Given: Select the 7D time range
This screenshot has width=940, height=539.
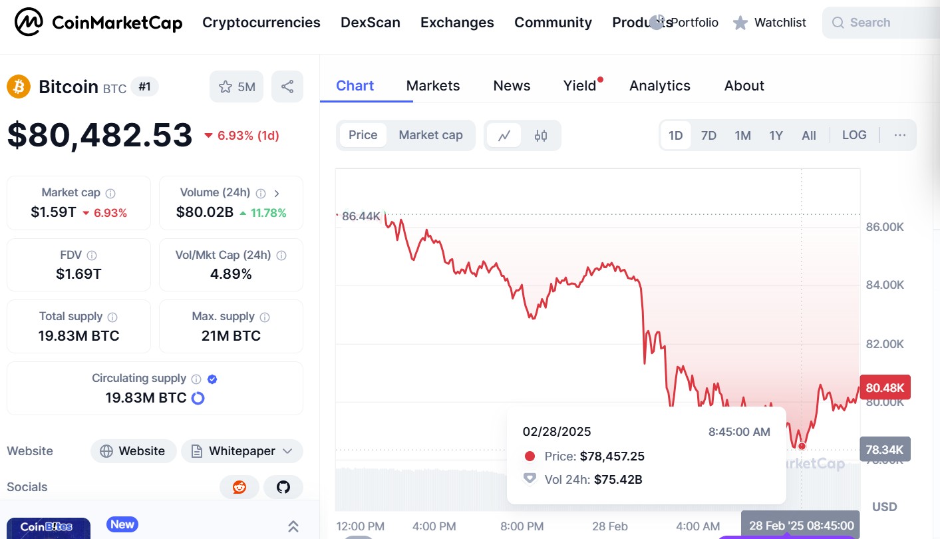Looking at the screenshot, I should (708, 136).
